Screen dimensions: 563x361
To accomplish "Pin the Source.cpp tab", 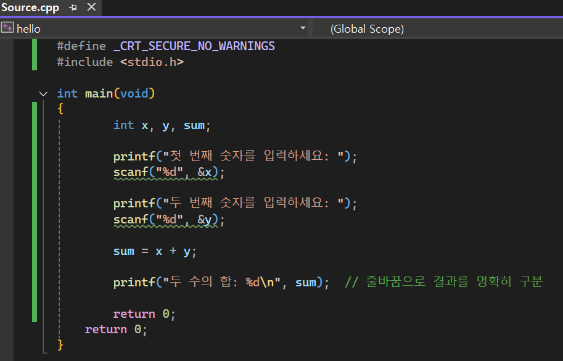I will coord(73,7).
